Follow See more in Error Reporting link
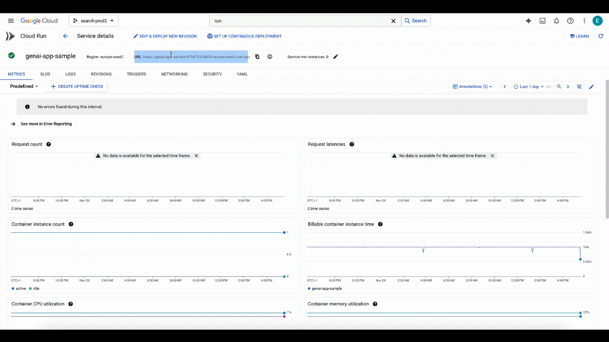Image resolution: width=609 pixels, height=342 pixels. [46, 123]
